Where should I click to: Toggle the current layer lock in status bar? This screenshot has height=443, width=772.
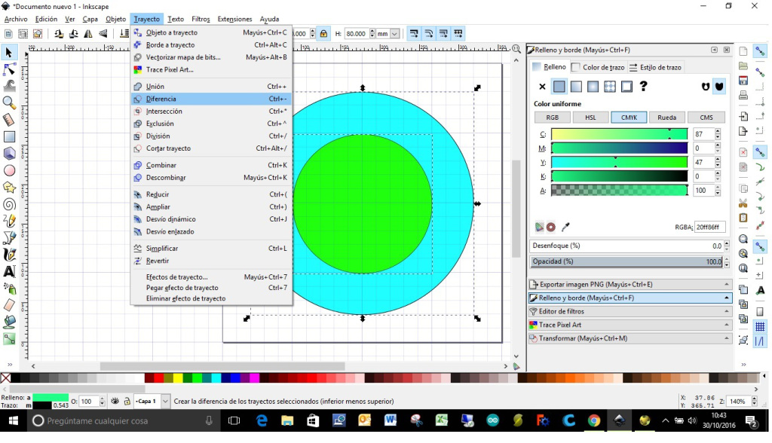[x=127, y=402]
